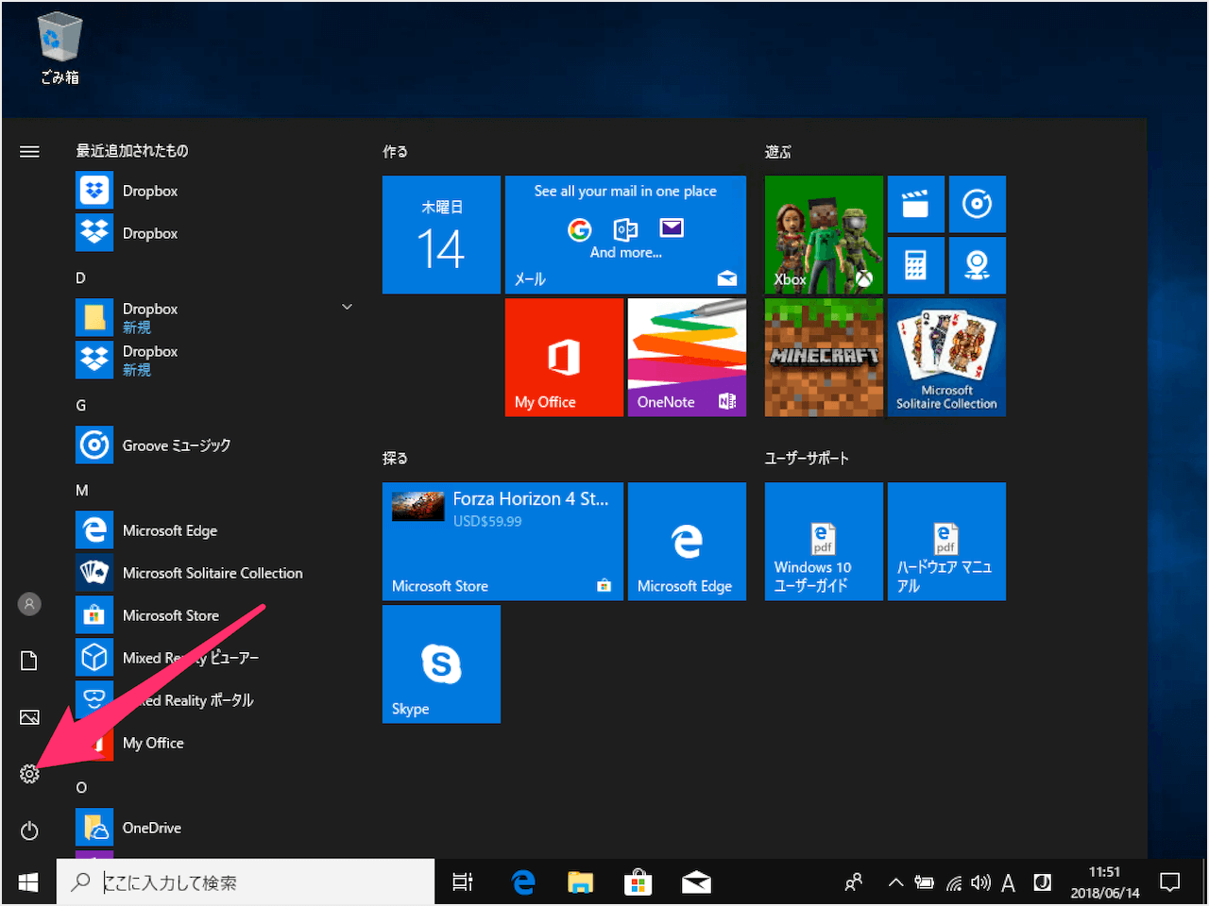Image resolution: width=1209 pixels, height=906 pixels.
Task: Open the Action Center notification icon
Action: 1170,882
